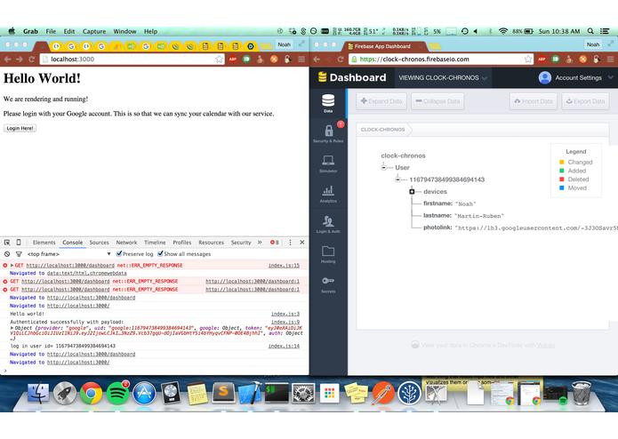
Task: Click back arrow in the localhost:3000 window
Action: 7,59
